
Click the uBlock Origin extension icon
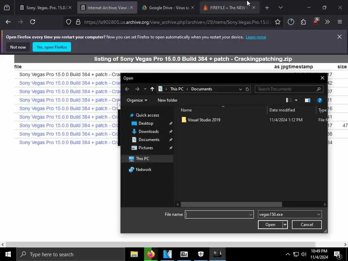coord(315,21)
